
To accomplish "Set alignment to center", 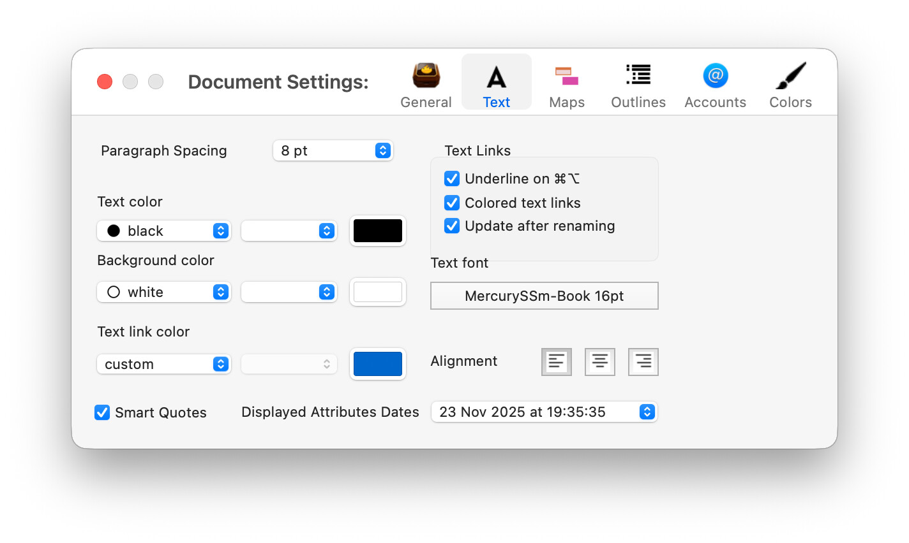I will point(599,362).
